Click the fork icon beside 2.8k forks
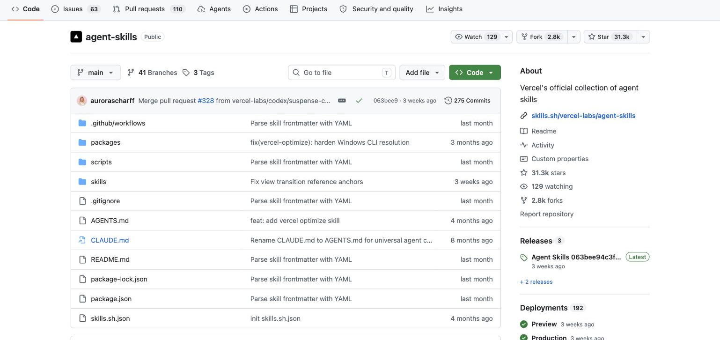720x340 pixels. pyautogui.click(x=524, y=200)
